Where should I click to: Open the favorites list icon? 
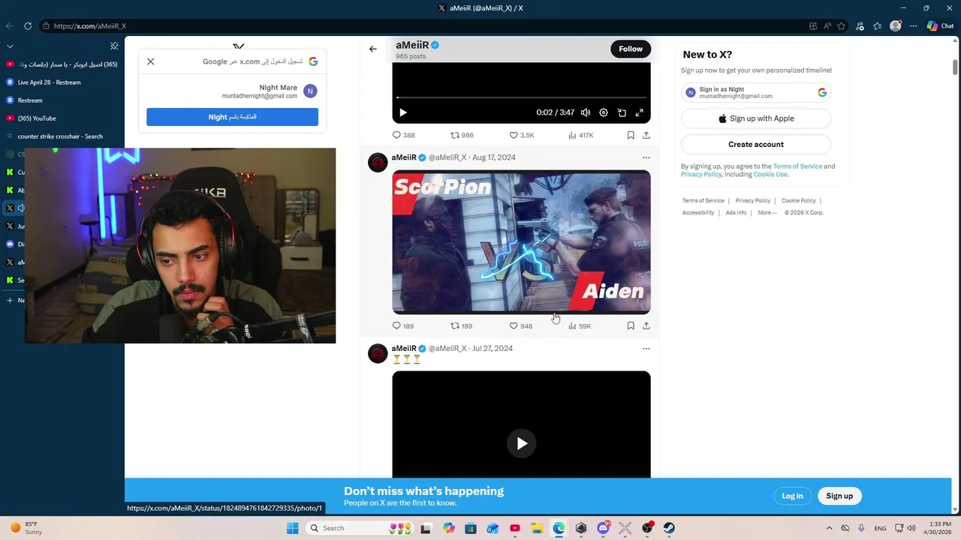878,25
